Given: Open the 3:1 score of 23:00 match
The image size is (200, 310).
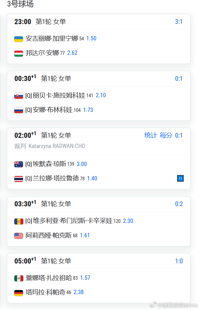Looking at the screenshot, I should pos(179,22).
